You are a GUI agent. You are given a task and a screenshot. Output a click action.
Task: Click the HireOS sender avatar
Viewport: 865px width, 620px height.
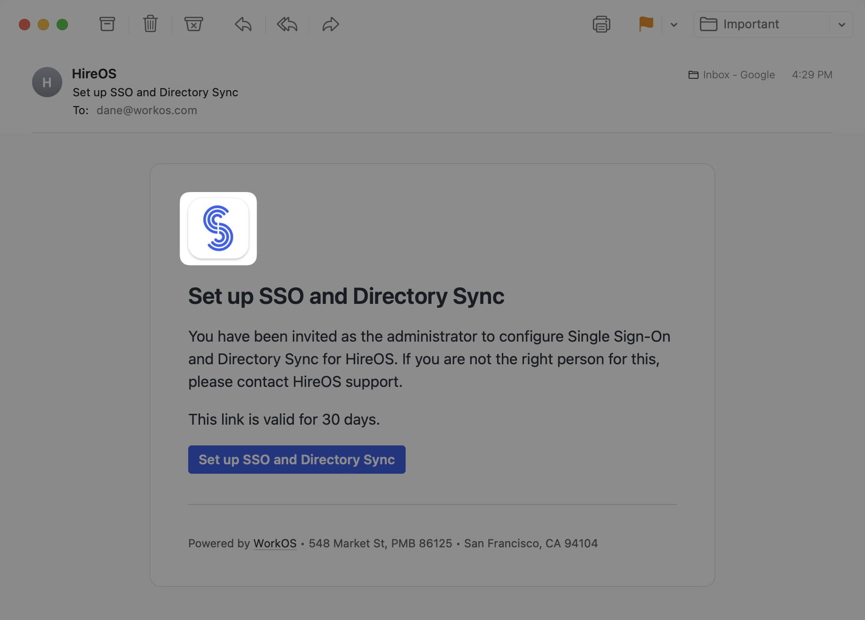click(x=47, y=82)
